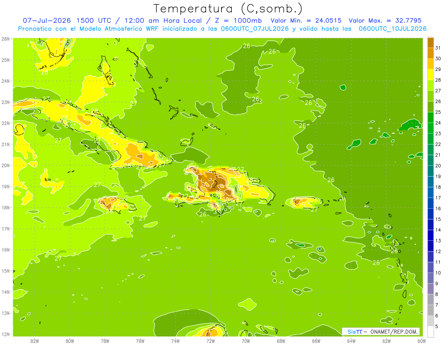Click legend scale value 22
This screenshot has height=346, width=448.
[x=438, y=144]
